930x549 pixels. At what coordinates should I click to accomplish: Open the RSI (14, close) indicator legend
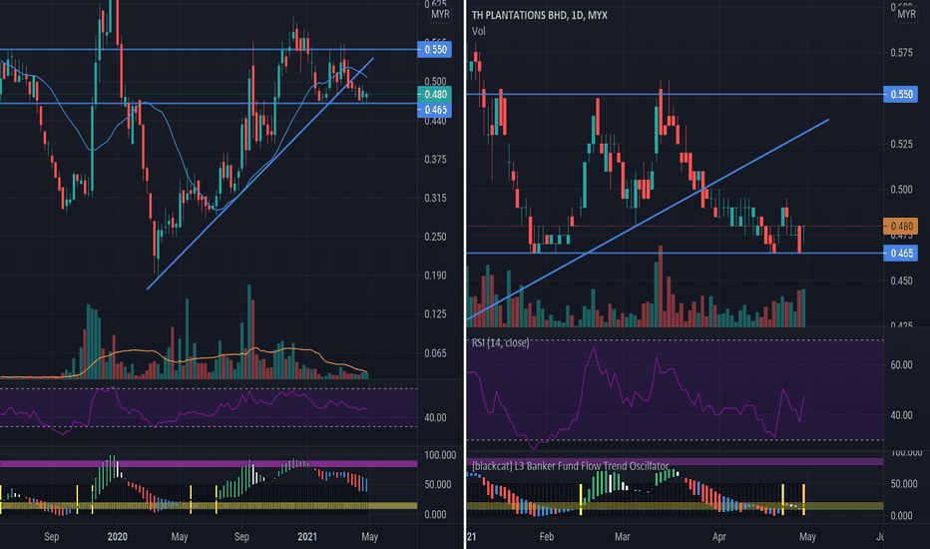pos(500,342)
